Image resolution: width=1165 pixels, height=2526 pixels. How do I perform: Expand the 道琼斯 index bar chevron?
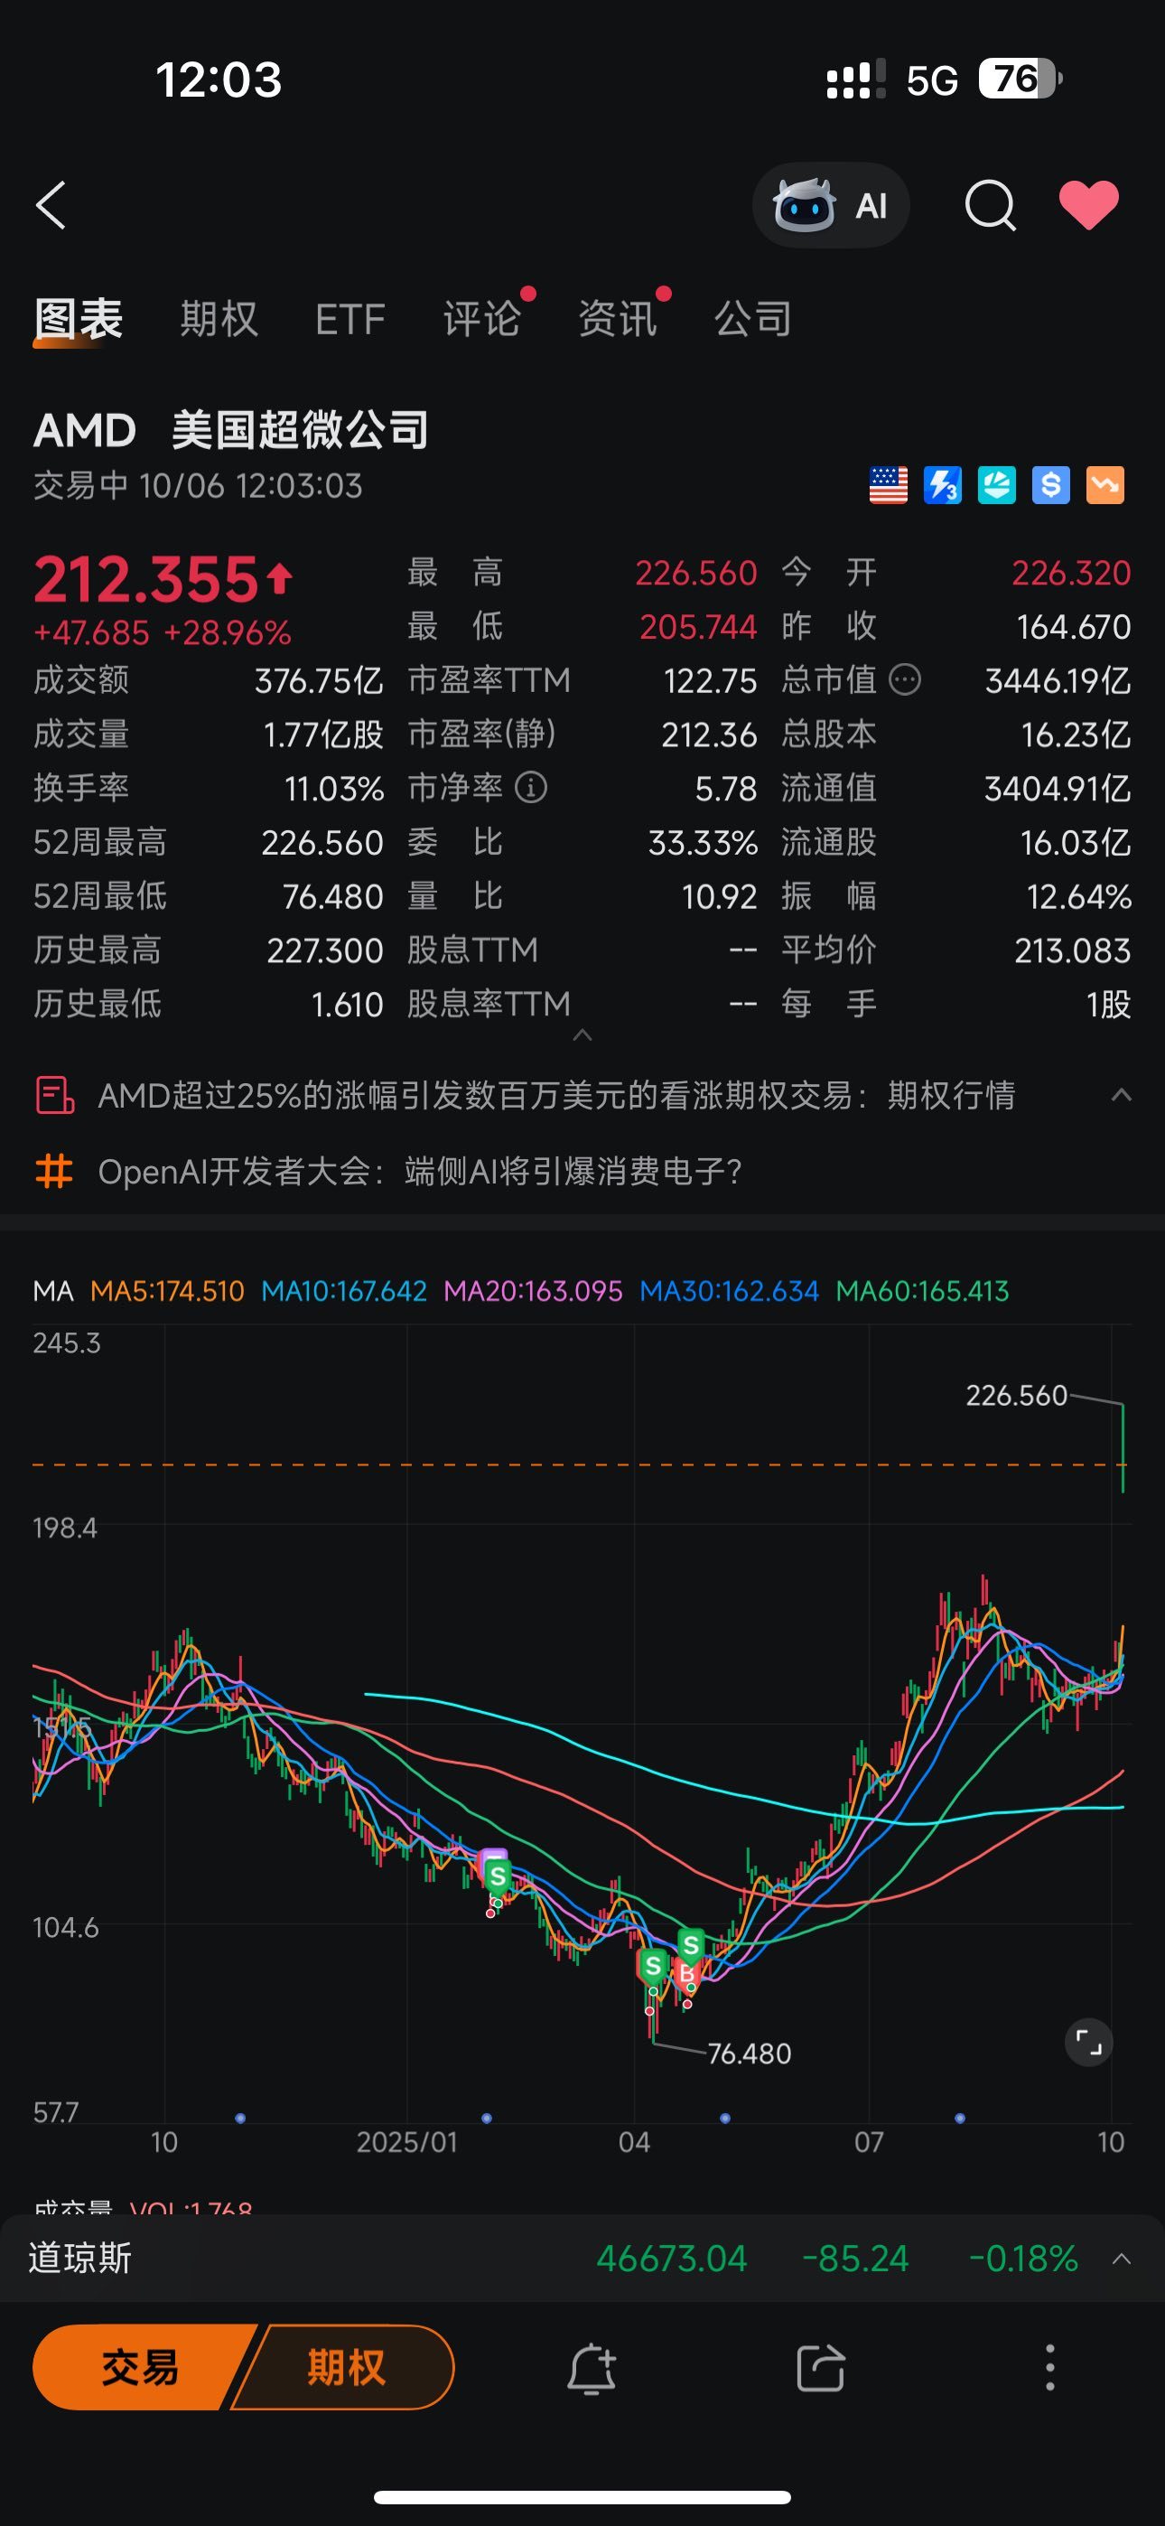pos(1121,2259)
